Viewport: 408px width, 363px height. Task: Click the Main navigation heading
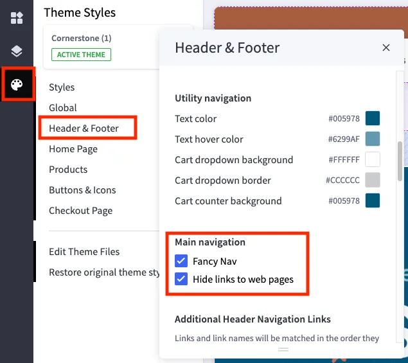point(210,242)
